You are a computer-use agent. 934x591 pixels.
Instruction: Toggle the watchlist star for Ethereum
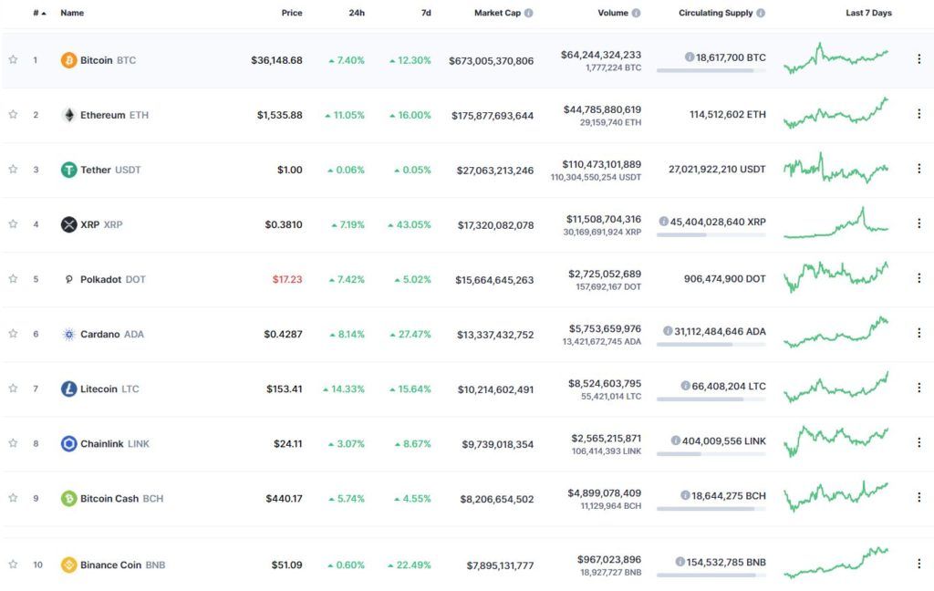13,114
